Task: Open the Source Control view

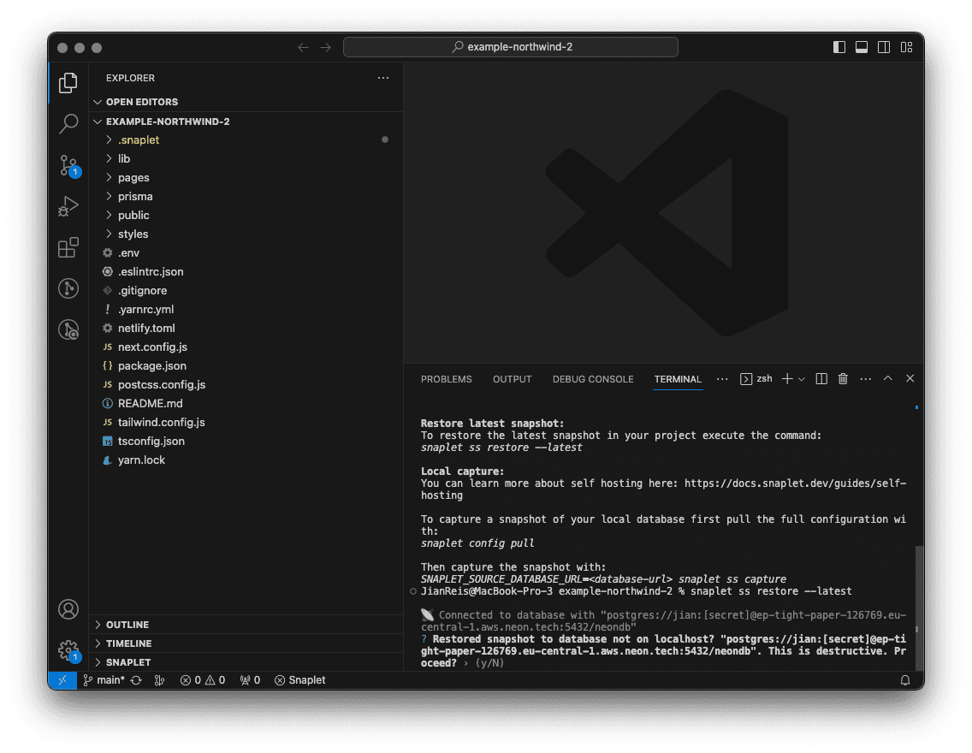Action: tap(68, 165)
